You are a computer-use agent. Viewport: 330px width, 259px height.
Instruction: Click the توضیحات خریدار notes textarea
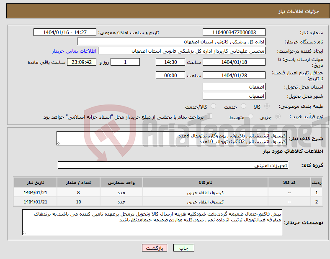click(x=152, y=222)
